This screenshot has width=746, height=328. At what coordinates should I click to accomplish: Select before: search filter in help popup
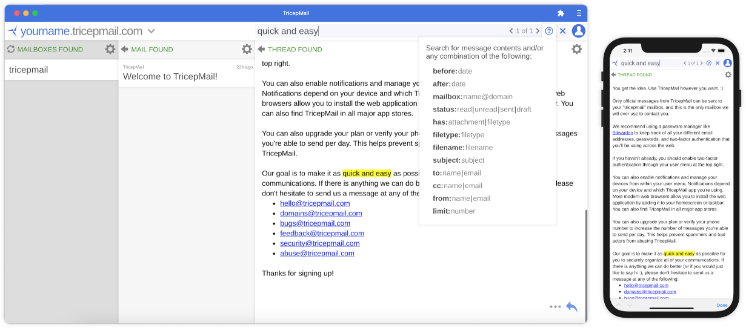452,71
